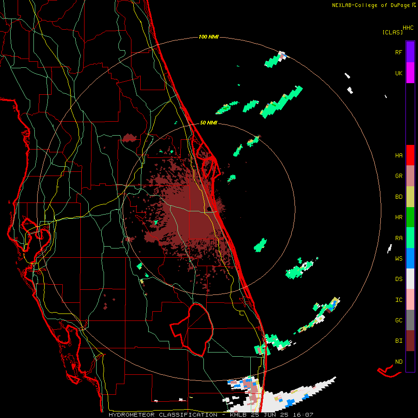Click the HA legend label

coord(398,155)
